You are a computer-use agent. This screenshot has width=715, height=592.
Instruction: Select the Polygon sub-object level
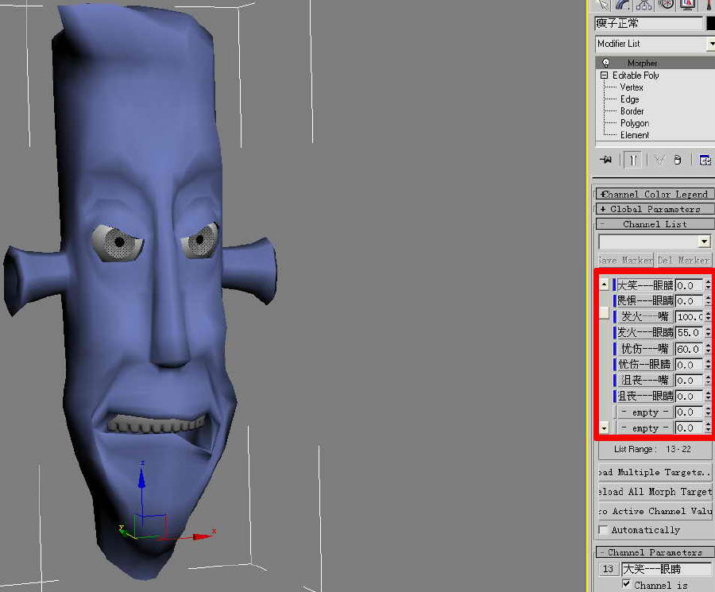pyautogui.click(x=634, y=123)
